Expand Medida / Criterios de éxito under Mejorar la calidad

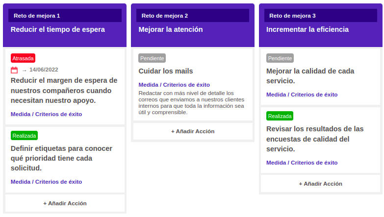click(302, 95)
